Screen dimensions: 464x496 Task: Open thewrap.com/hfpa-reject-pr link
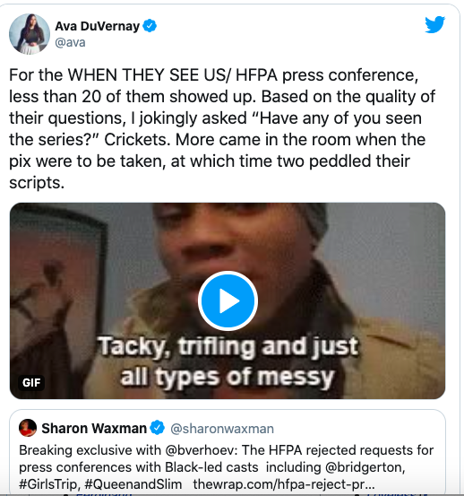(284, 484)
